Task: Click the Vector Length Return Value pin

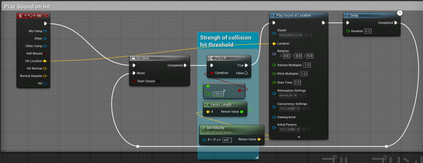Action: click(242, 112)
